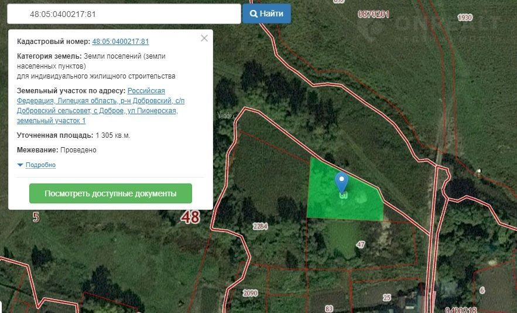Click parcel labeled 2284 on map

tap(260, 226)
